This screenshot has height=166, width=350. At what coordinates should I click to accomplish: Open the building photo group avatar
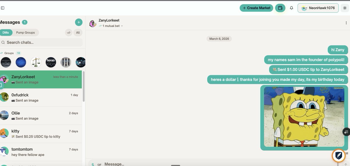66,62
